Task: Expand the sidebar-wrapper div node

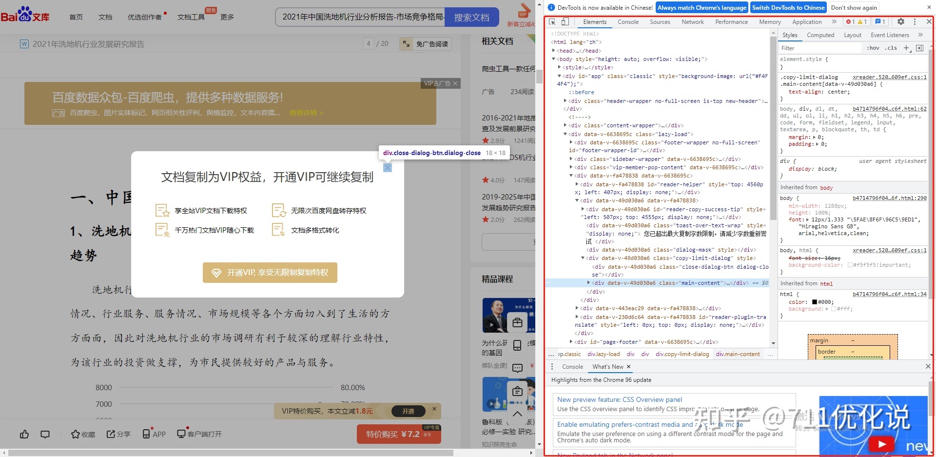Action: [x=571, y=159]
